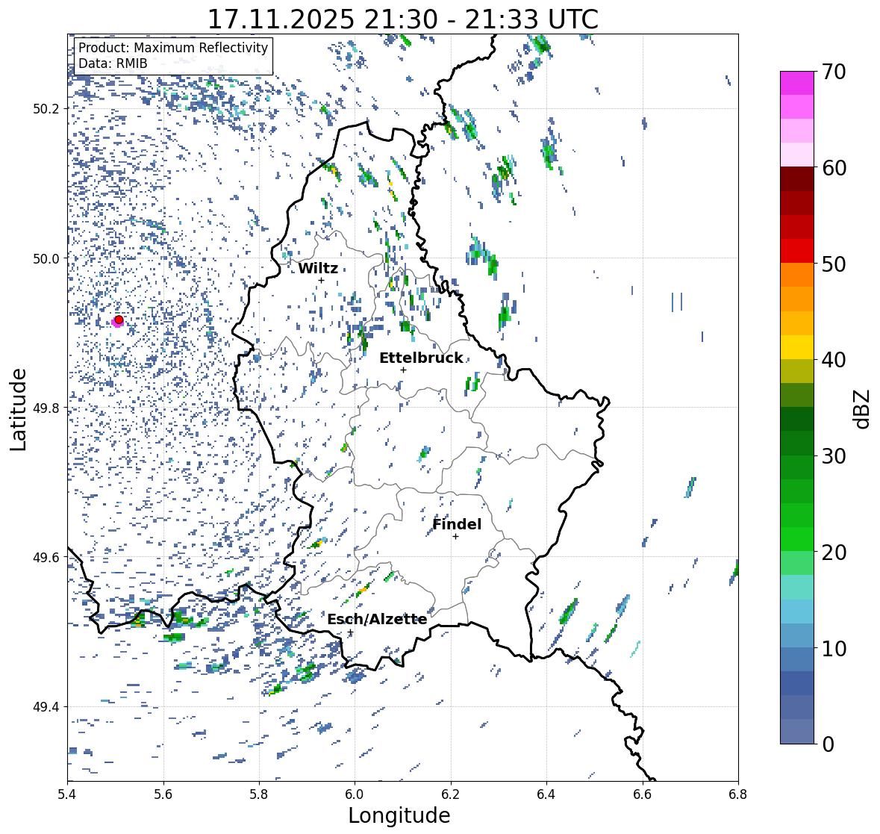
Task: Click the colorbar tick value 60
Action: (834, 168)
